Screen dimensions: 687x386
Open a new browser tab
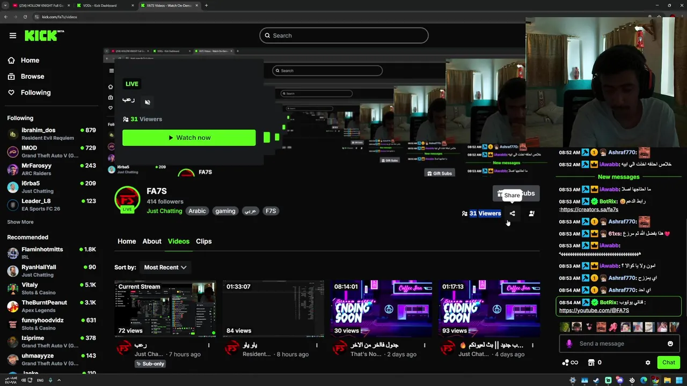(x=206, y=5)
